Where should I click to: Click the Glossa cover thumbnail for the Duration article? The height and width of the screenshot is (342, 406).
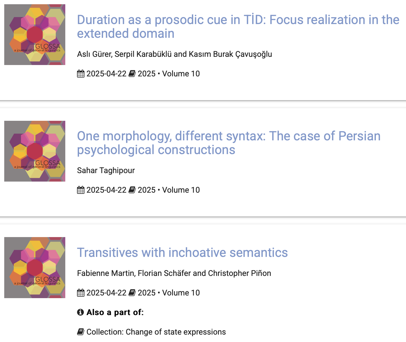point(35,35)
